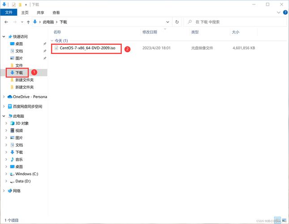This screenshot has width=289, height=224.
Task: Switch to the 共享 ribbon tab
Action: pyautogui.click(x=40, y=13)
